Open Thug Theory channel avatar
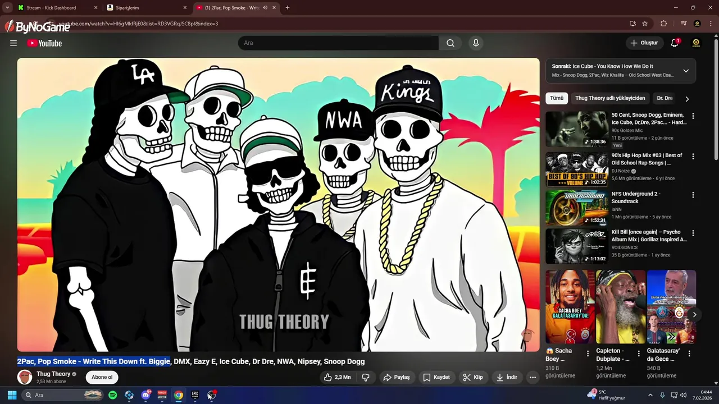 tap(25, 377)
